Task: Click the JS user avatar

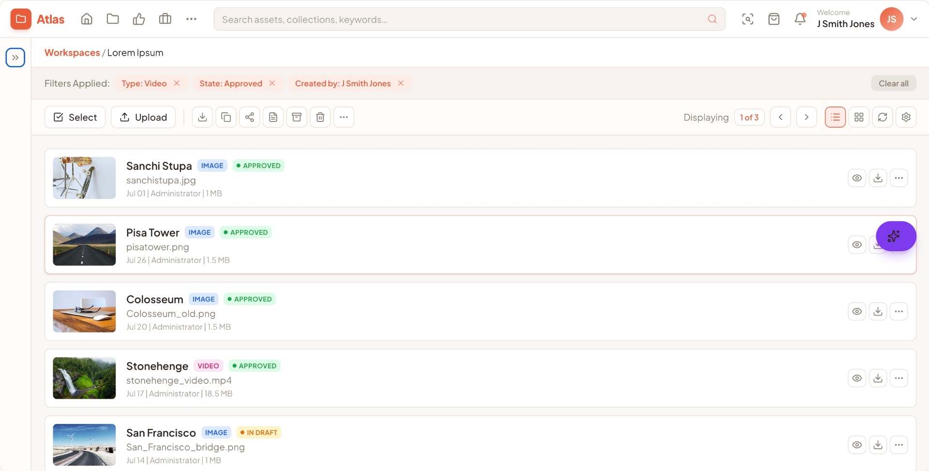Action: point(891,19)
